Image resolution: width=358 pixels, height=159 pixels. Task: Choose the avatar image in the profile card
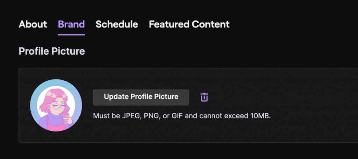click(56, 105)
